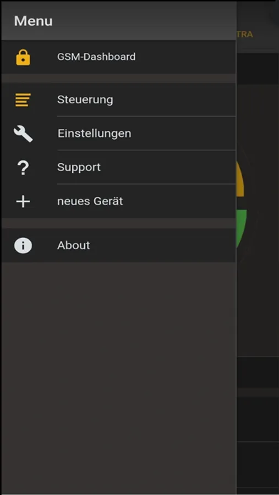
Task: Click the wrench icon for Einstellungen
Action: click(23, 134)
